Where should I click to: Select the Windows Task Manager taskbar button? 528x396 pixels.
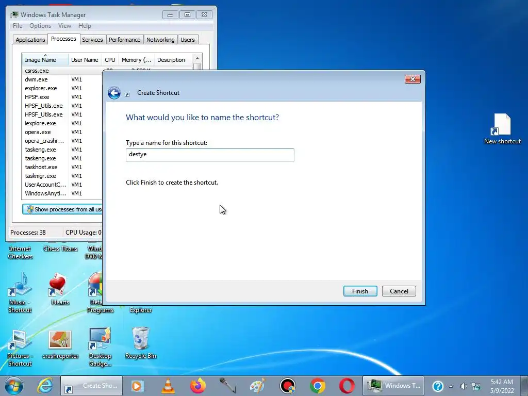pos(393,386)
